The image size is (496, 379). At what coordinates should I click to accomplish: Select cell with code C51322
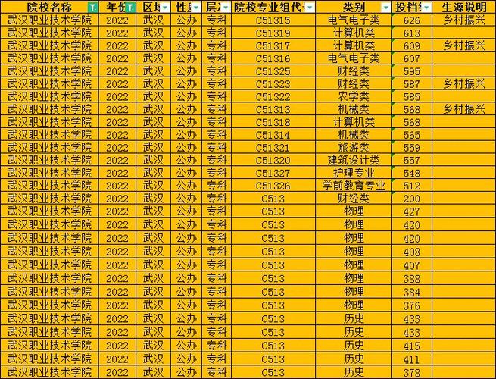pyautogui.click(x=273, y=96)
